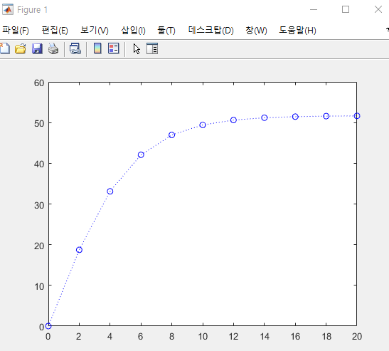Click the data marker at x=12

pos(233,120)
